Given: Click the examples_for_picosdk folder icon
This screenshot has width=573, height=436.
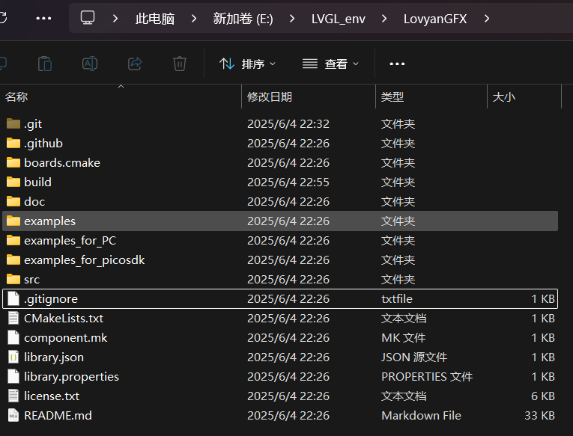Looking at the screenshot, I should click(x=13, y=260).
